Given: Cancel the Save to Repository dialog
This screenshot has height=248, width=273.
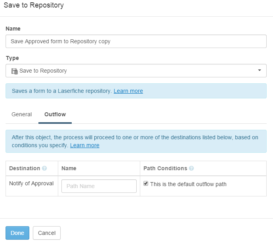Looking at the screenshot, I should pos(47,233).
